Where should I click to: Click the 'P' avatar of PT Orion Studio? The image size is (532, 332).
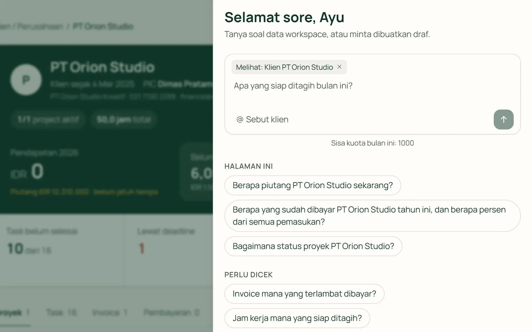[26, 80]
